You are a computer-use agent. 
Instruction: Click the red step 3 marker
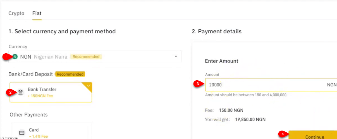click(198, 84)
